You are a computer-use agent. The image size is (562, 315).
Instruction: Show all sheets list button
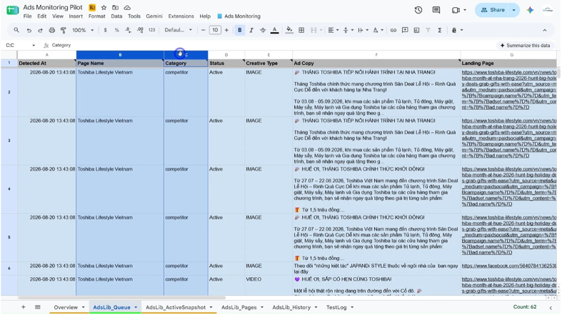38,307
